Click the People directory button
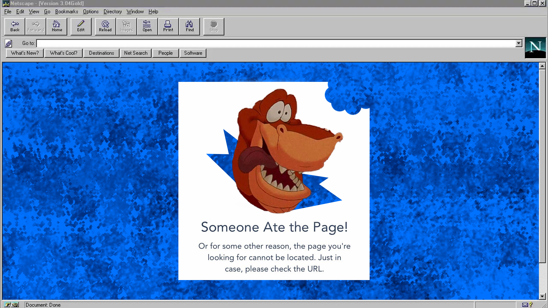 [x=166, y=53]
